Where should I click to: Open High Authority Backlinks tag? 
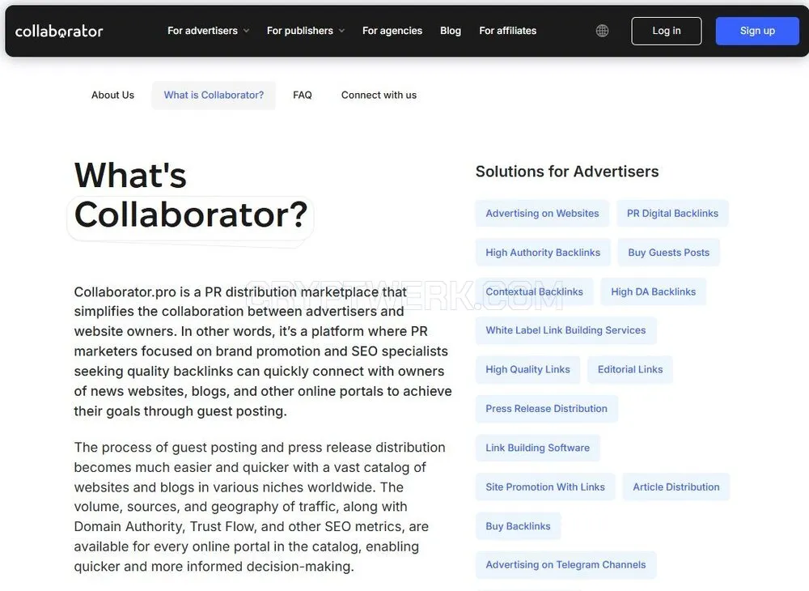pyautogui.click(x=543, y=253)
